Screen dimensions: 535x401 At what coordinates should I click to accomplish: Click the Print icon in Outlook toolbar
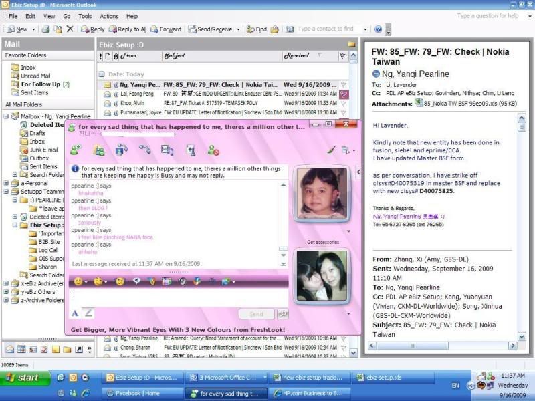coord(45,29)
